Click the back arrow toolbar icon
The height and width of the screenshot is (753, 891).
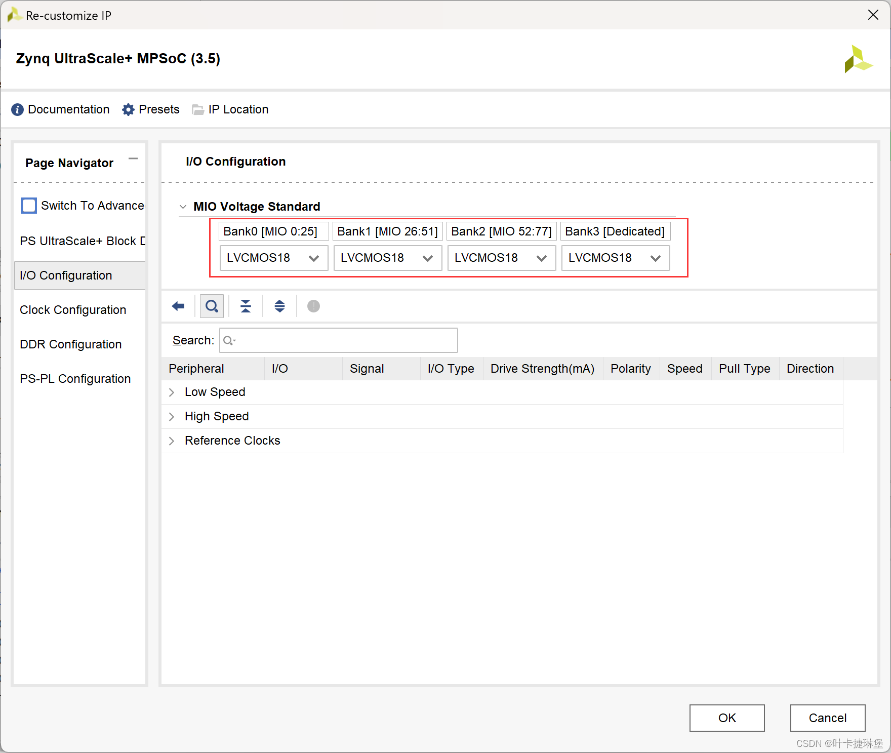pyautogui.click(x=178, y=306)
